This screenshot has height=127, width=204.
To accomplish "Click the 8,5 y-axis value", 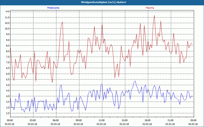I will (x=8, y=46).
